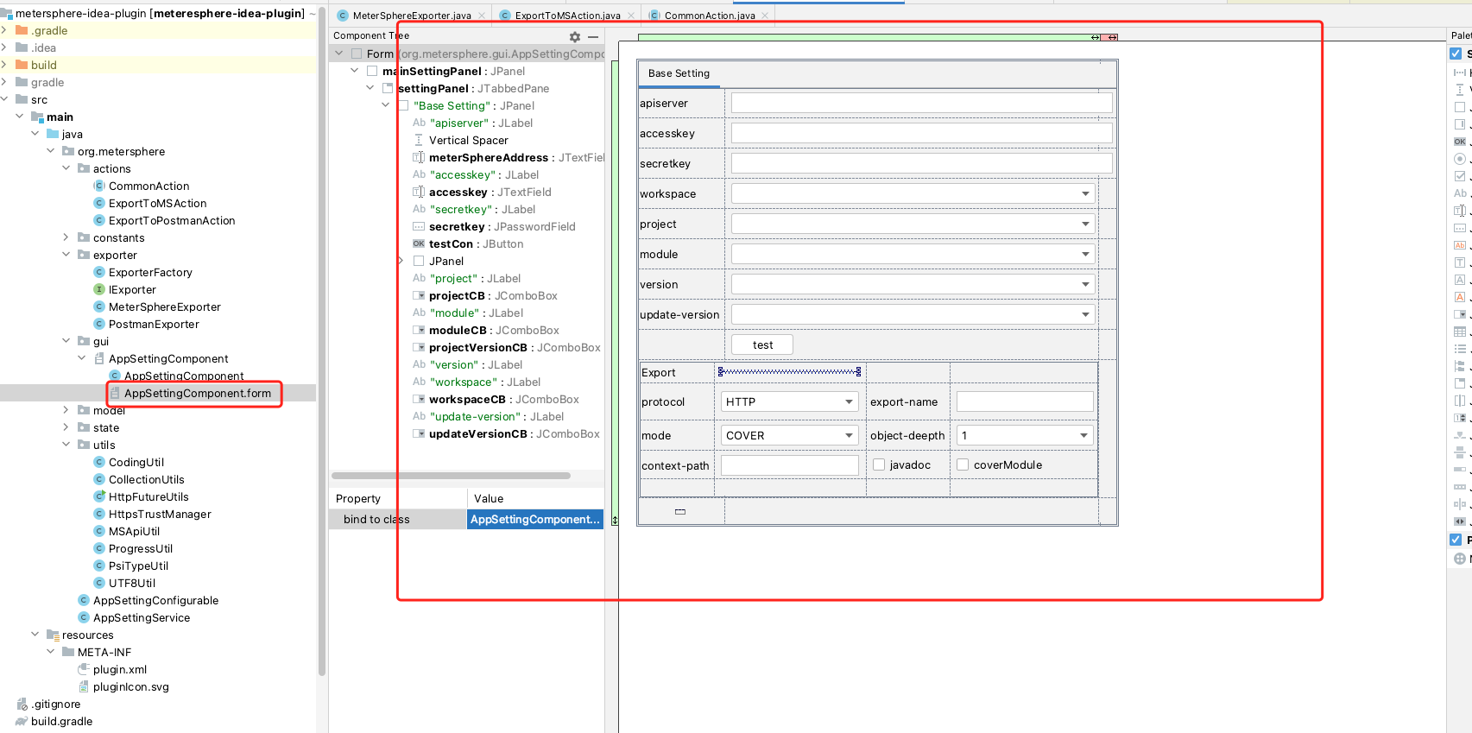
Task: Switch to CommonAction.java tab
Action: pyautogui.click(x=709, y=16)
